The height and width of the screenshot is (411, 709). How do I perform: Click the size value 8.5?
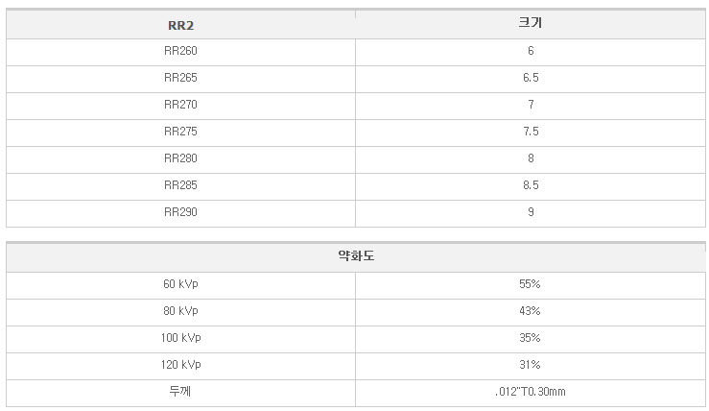[x=531, y=185]
